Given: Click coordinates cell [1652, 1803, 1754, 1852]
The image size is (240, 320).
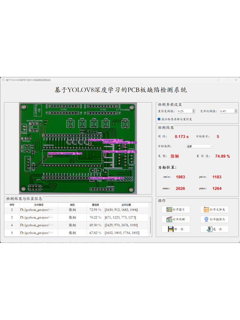Looking at the screenshot, I should point(126,233).
